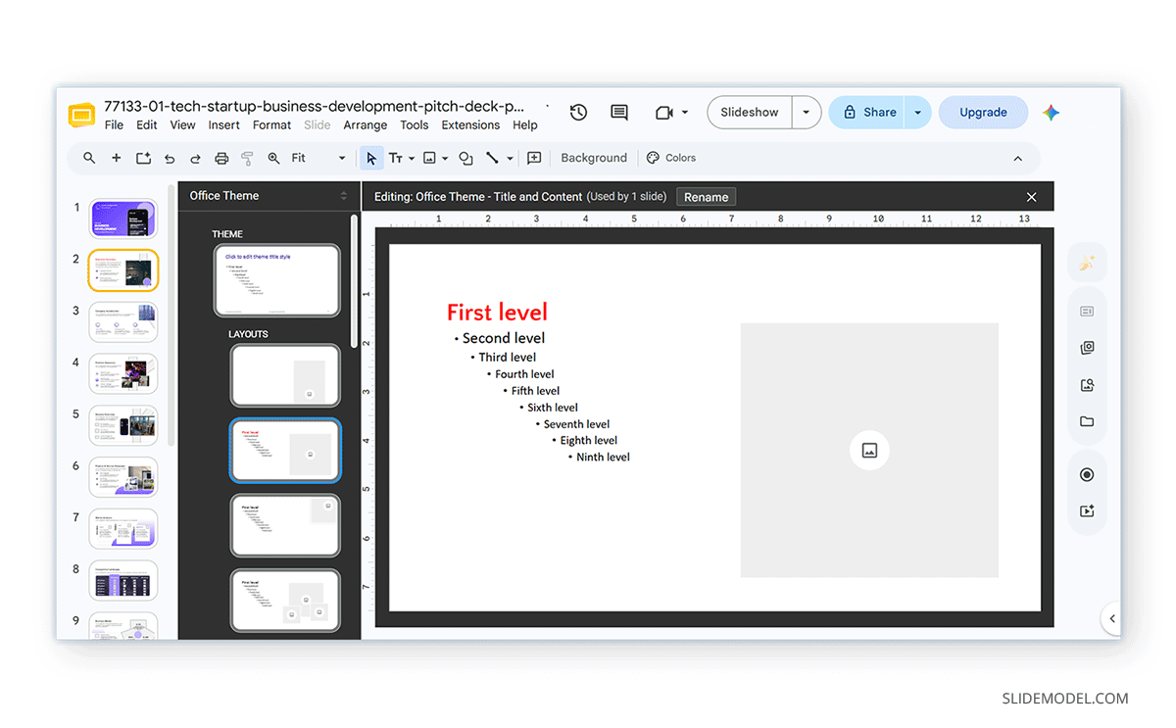Viewport: 1176px width, 728px height.
Task: Click the 'Ninth level' bullet text
Action: (x=603, y=458)
